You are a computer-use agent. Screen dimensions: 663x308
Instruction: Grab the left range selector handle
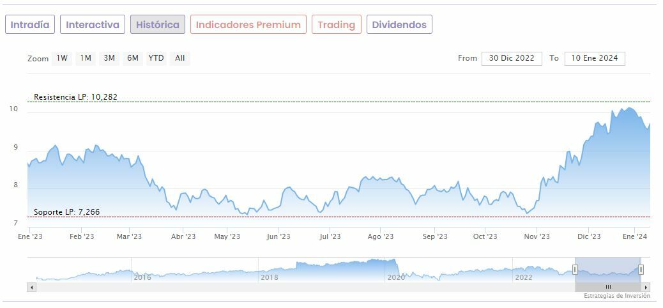point(575,269)
